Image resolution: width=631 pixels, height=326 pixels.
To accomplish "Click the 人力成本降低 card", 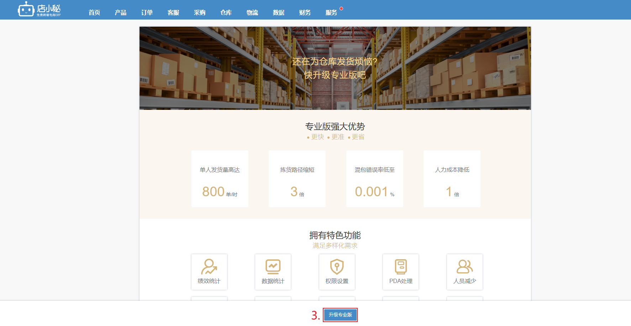I will click(452, 179).
